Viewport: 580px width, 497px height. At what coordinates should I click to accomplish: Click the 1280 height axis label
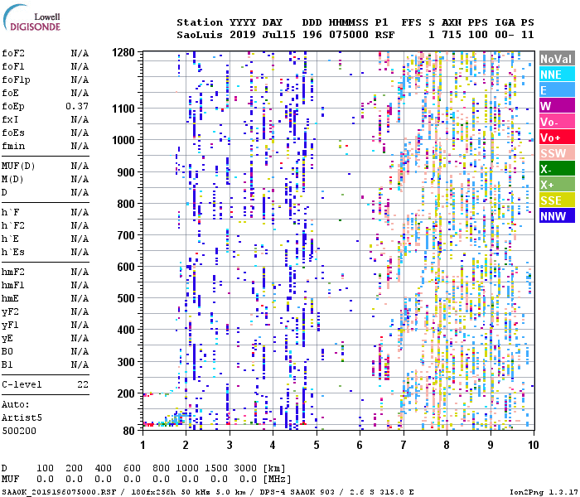(123, 52)
